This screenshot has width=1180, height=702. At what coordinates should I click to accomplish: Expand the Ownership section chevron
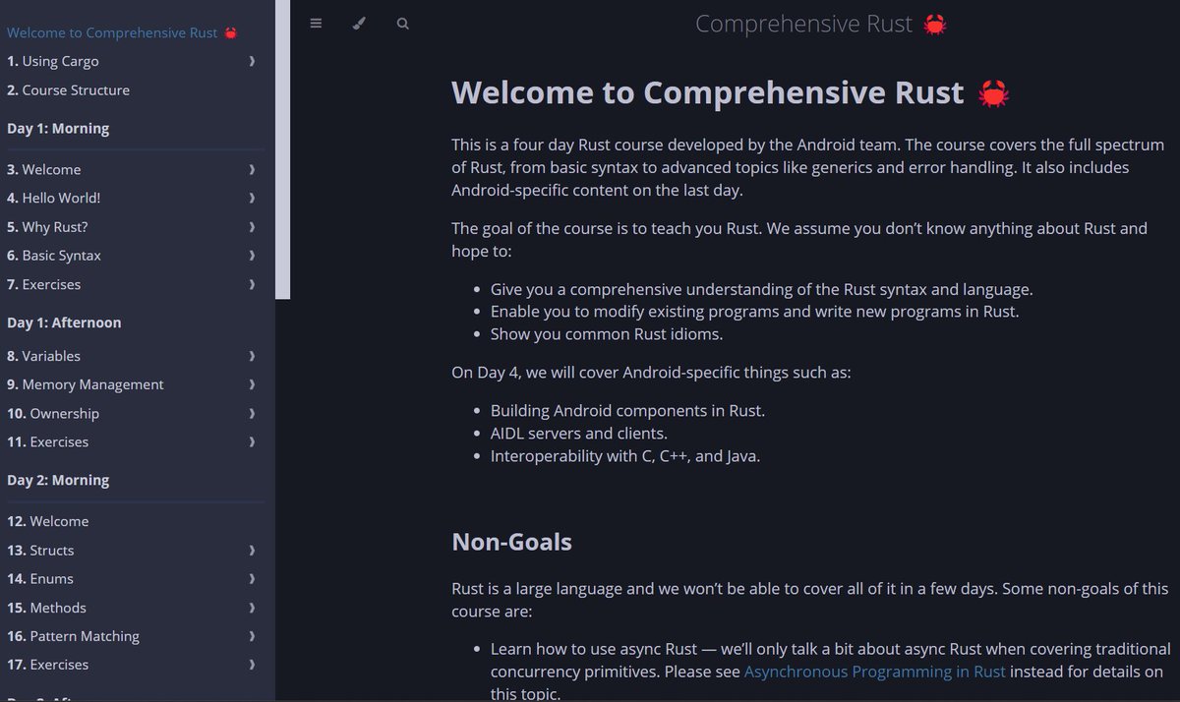click(x=252, y=413)
